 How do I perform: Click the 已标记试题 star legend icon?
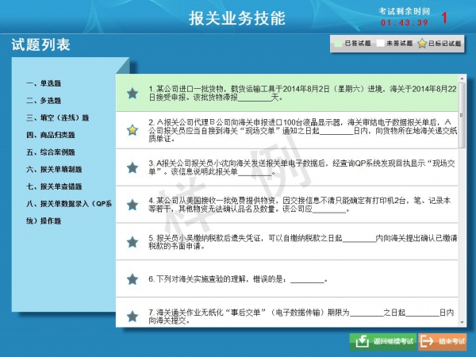[422, 44]
